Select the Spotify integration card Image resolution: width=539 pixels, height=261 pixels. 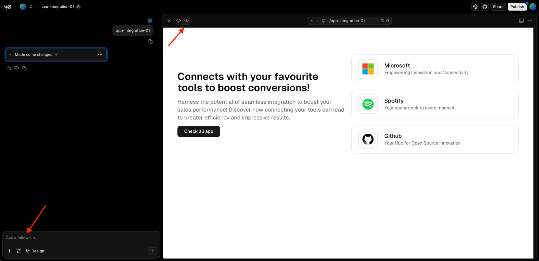pos(435,104)
